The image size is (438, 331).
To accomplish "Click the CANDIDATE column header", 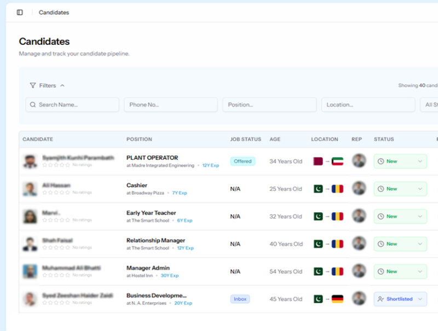I will tap(38, 140).
